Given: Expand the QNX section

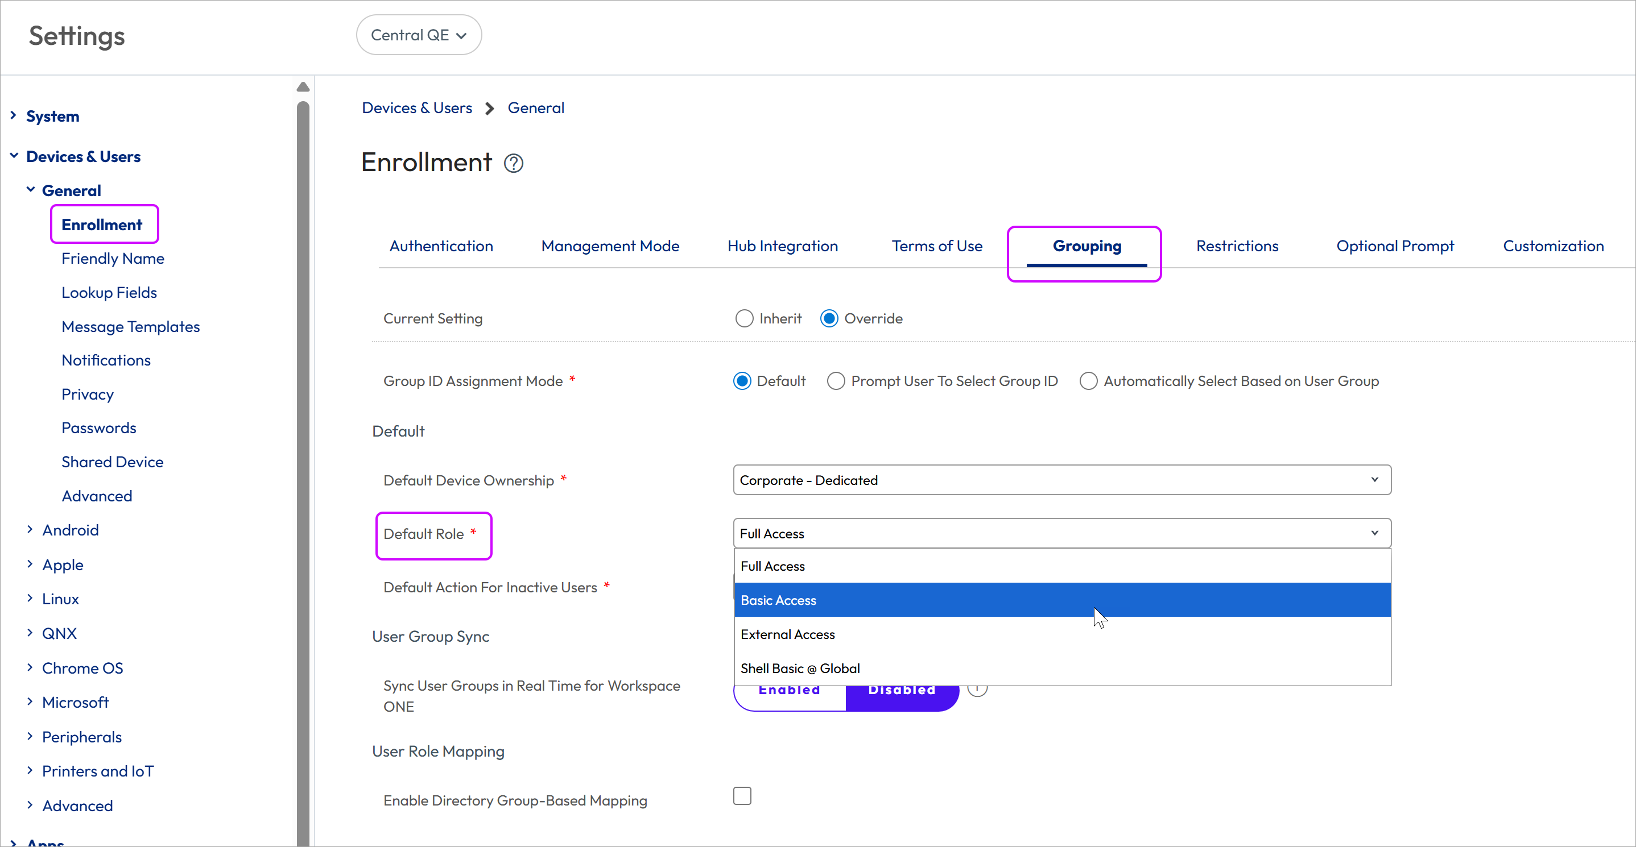Looking at the screenshot, I should 30,633.
